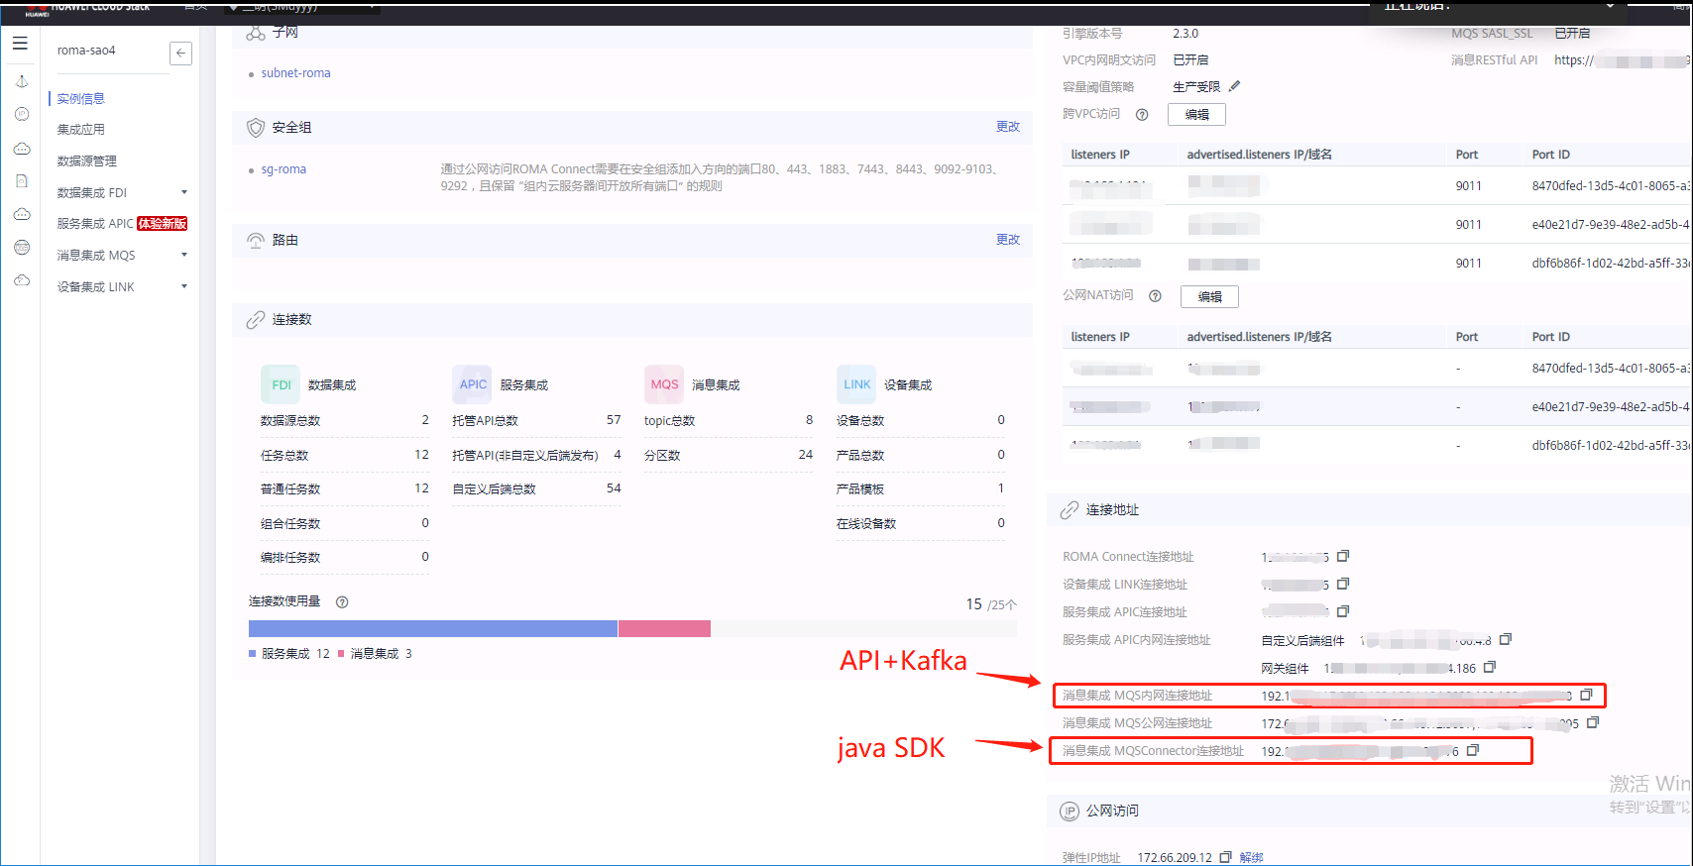Viewport: 1693px width, 866px height.
Task: Open the 数据源管理 menu item
Action: pos(86,162)
